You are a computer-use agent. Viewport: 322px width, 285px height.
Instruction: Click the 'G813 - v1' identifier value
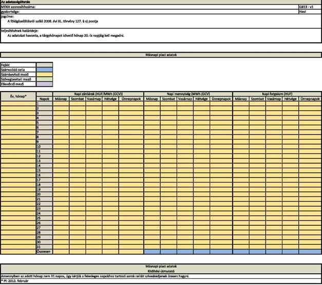[x=306, y=7]
